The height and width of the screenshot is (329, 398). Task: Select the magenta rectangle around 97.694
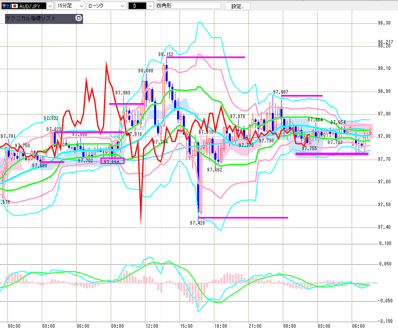[x=112, y=161]
